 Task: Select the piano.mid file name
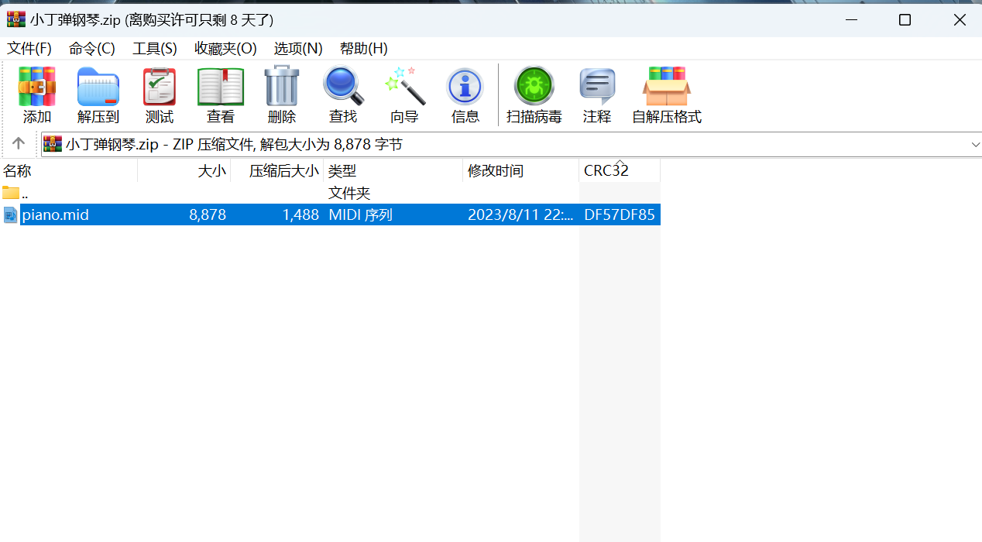click(56, 215)
